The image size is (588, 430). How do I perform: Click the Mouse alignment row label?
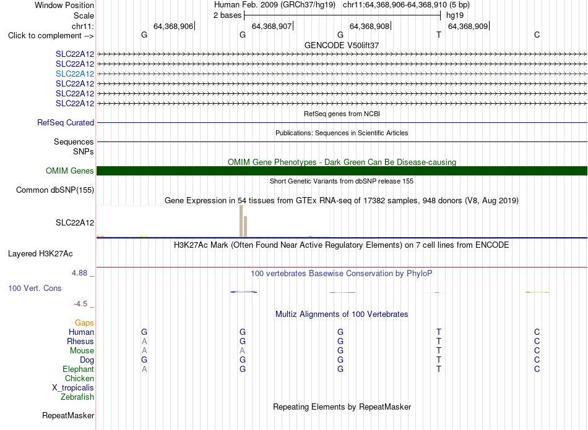[82, 351]
